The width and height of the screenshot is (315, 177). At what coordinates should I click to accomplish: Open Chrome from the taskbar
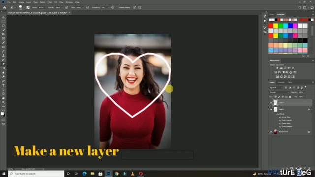coord(117,174)
